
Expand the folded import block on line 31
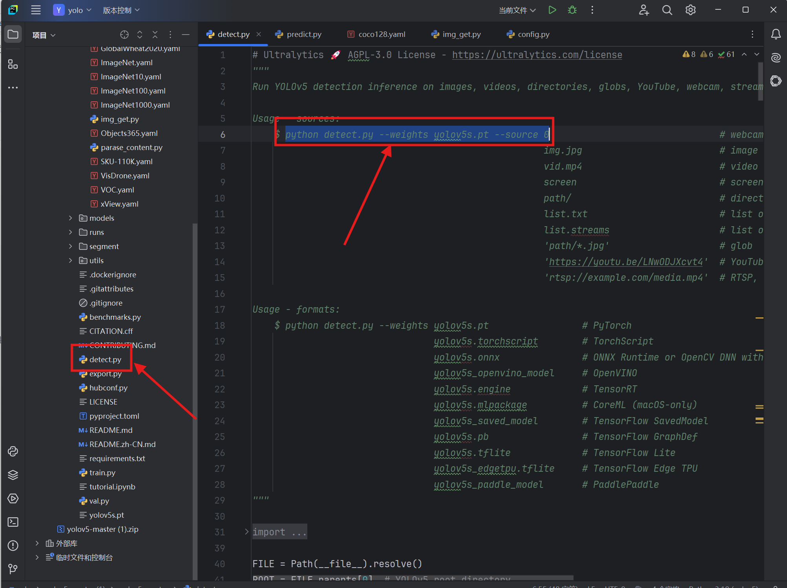pos(247,532)
